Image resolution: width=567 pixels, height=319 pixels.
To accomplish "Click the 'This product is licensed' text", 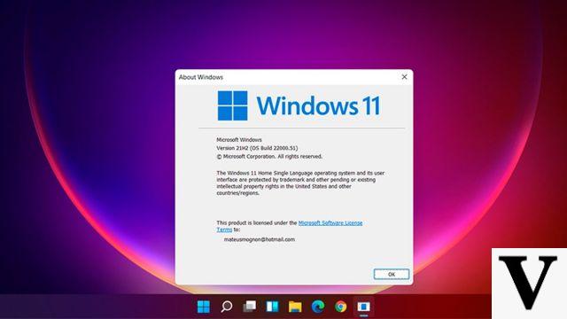I will [257, 222].
